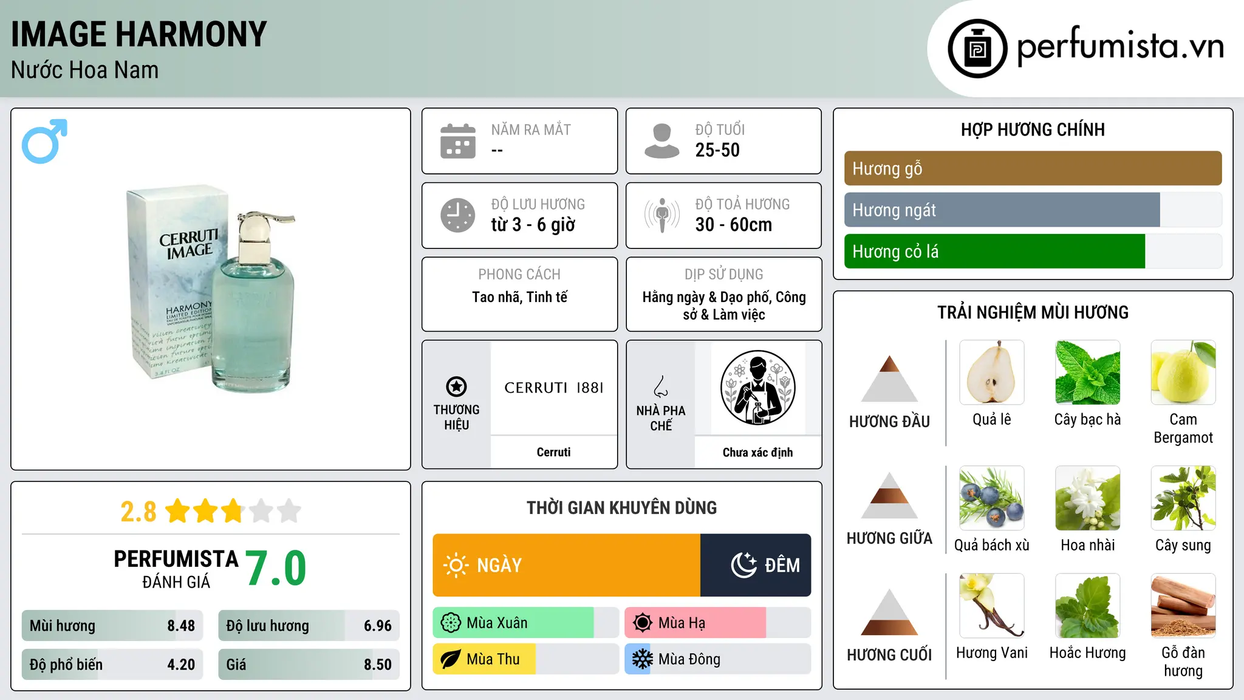Click the green 7.0 Perfumista score
Image resolution: width=1244 pixels, height=700 pixels.
276,568
